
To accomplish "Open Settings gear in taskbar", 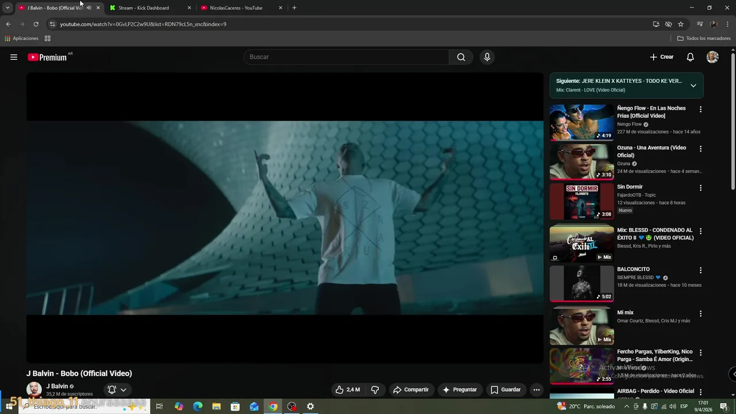I will click(310, 407).
